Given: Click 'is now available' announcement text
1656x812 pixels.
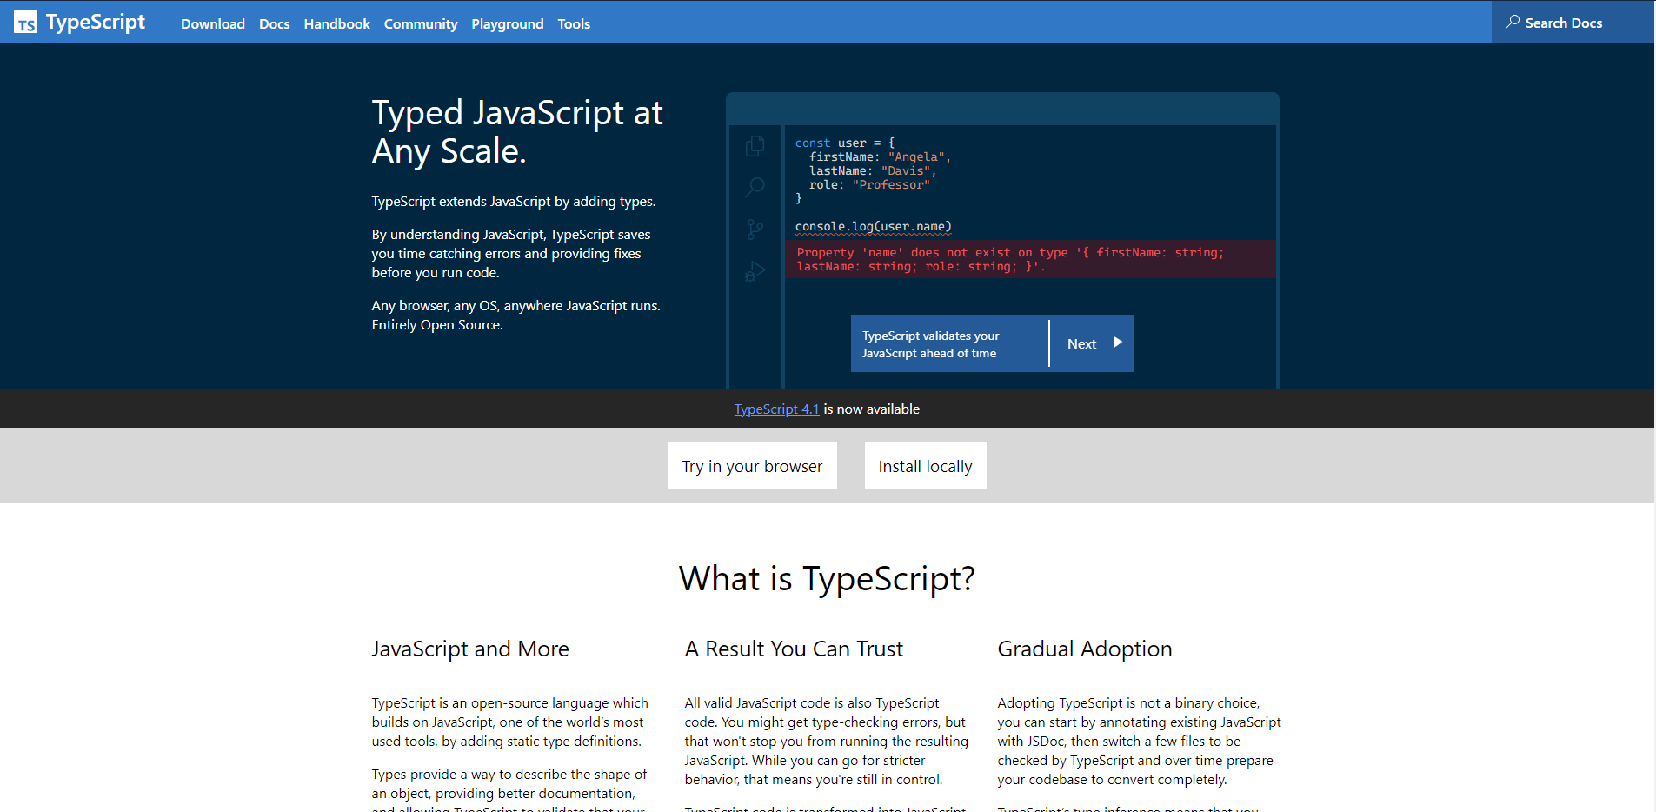Looking at the screenshot, I should click(871, 409).
